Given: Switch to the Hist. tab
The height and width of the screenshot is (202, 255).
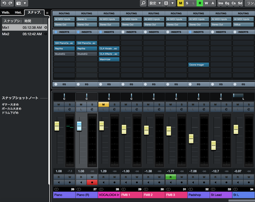Looking at the screenshot, I should pyautogui.click(x=18, y=12).
